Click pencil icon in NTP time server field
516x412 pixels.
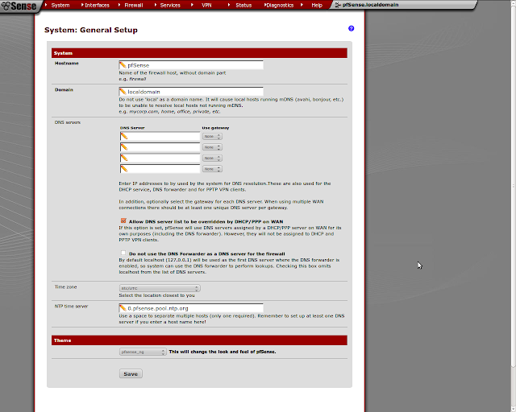pos(123,308)
